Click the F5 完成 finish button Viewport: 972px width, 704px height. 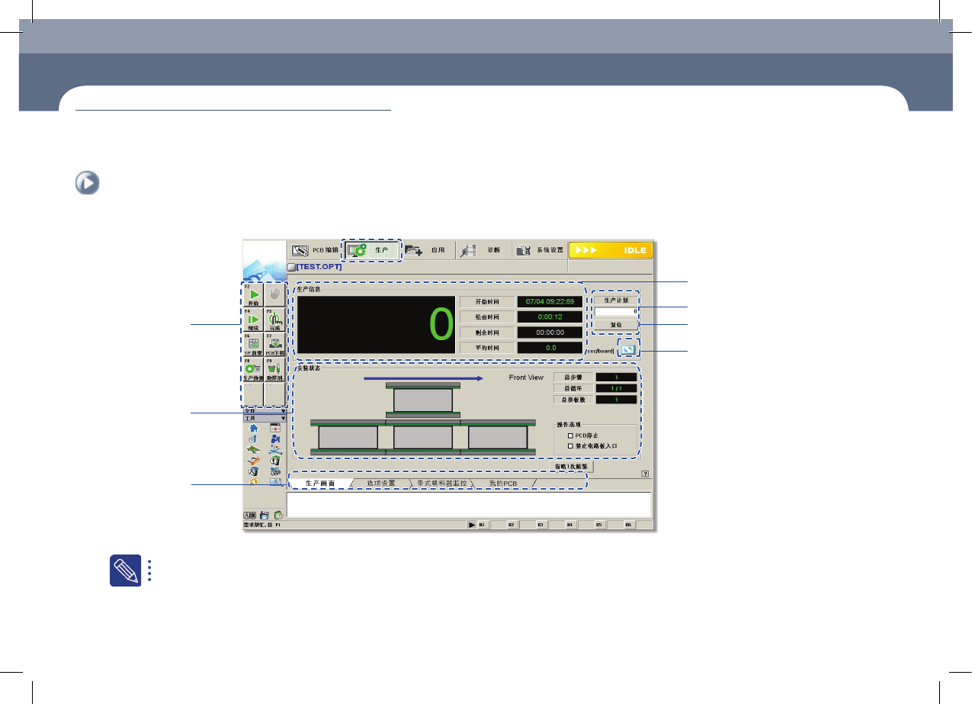click(x=274, y=319)
